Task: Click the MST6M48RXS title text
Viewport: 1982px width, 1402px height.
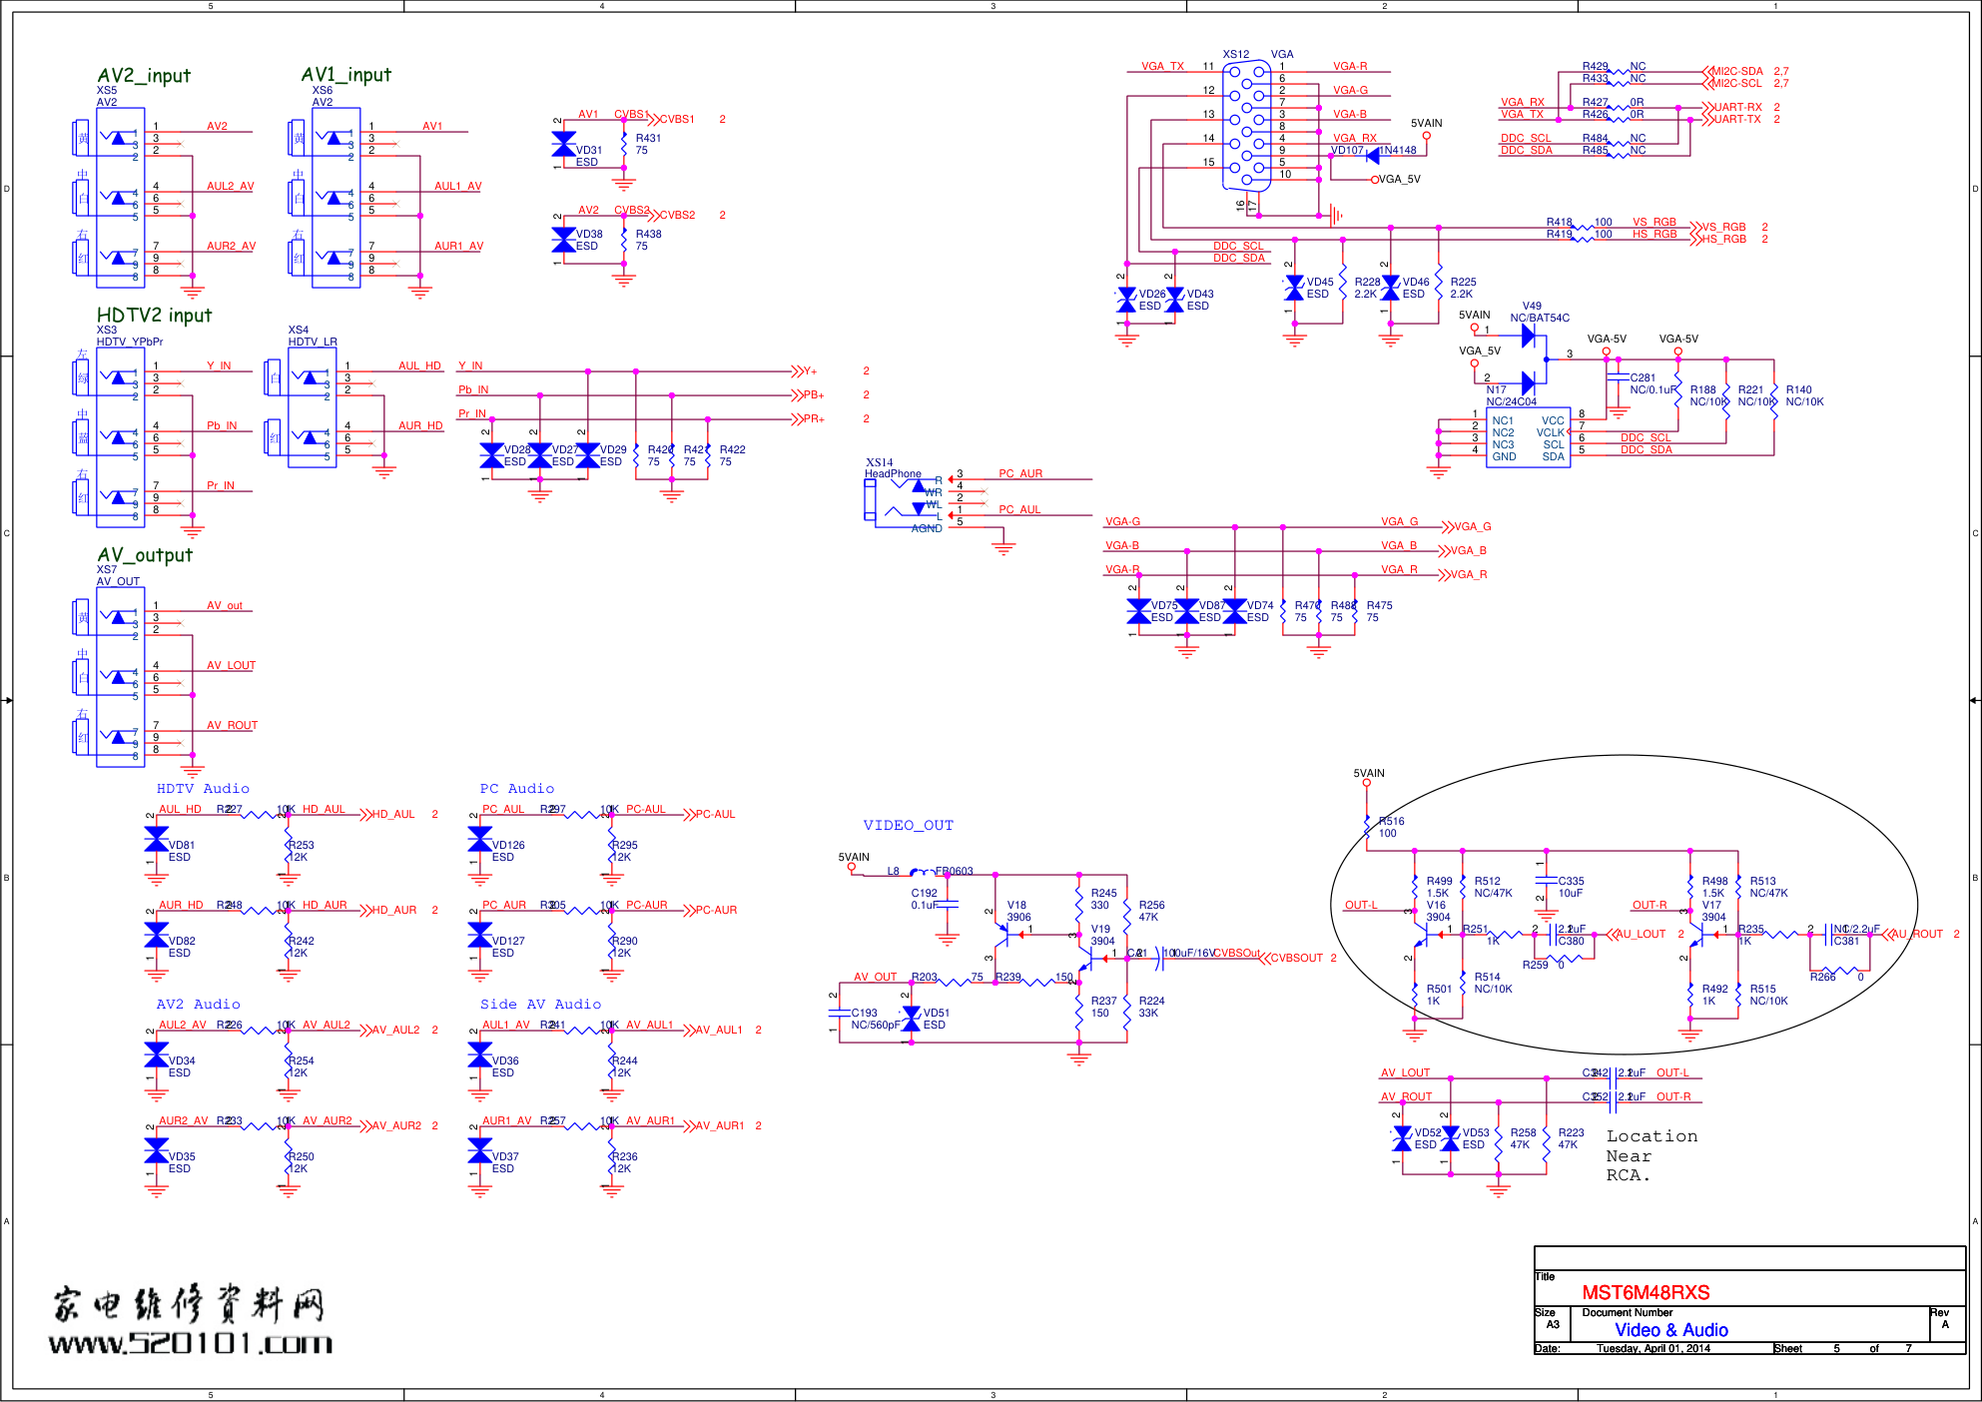Action: [1645, 1293]
